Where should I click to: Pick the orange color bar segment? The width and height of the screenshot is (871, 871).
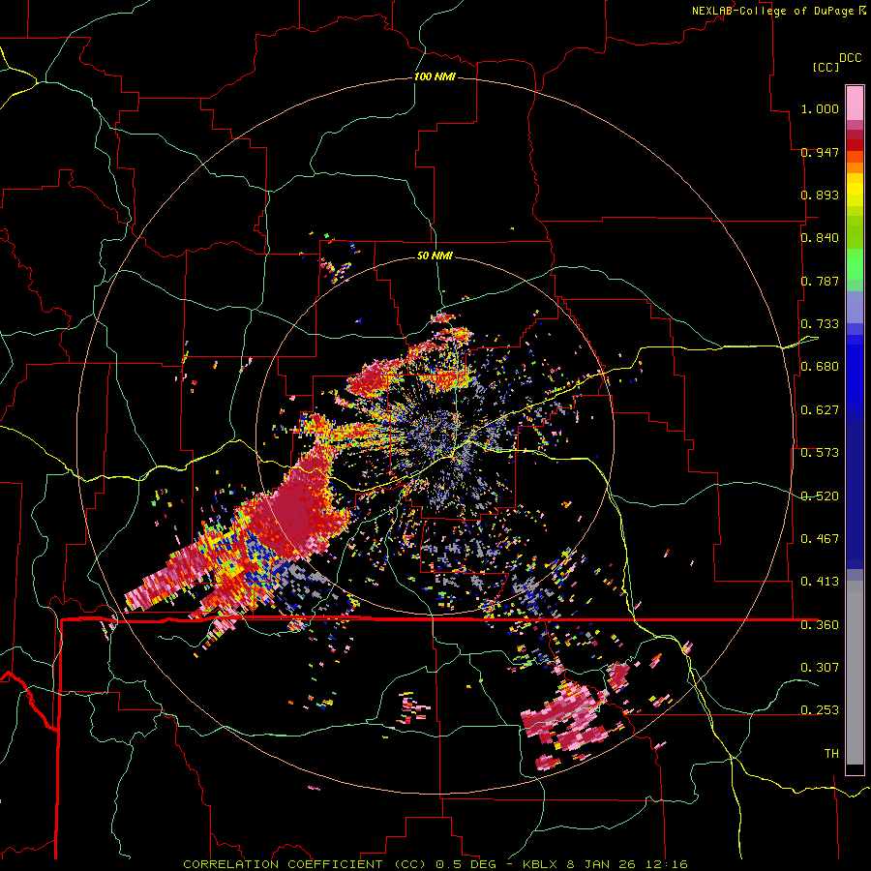click(855, 167)
